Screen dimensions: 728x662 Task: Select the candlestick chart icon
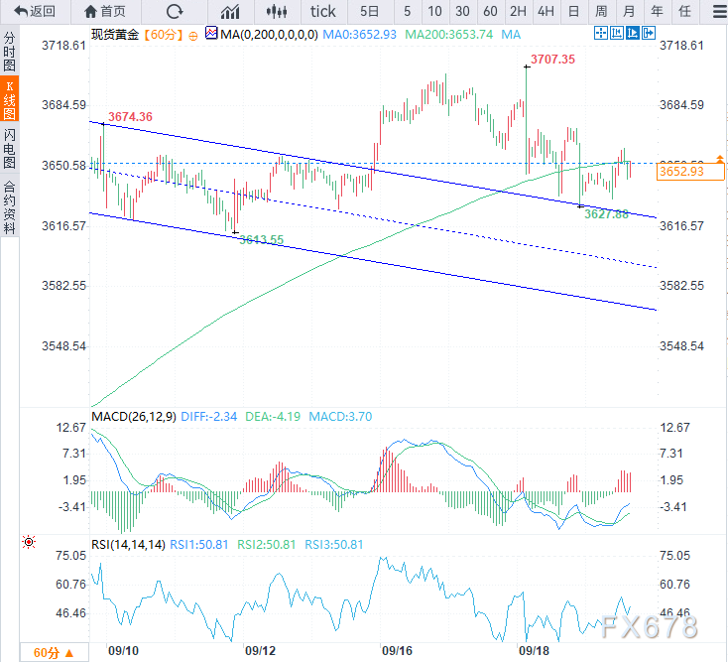(279, 12)
